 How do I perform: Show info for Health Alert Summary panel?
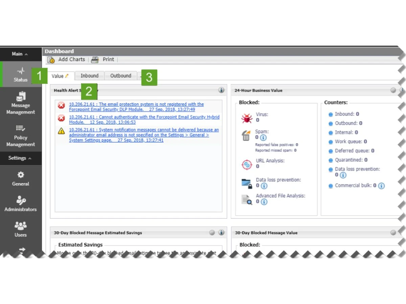(x=221, y=90)
